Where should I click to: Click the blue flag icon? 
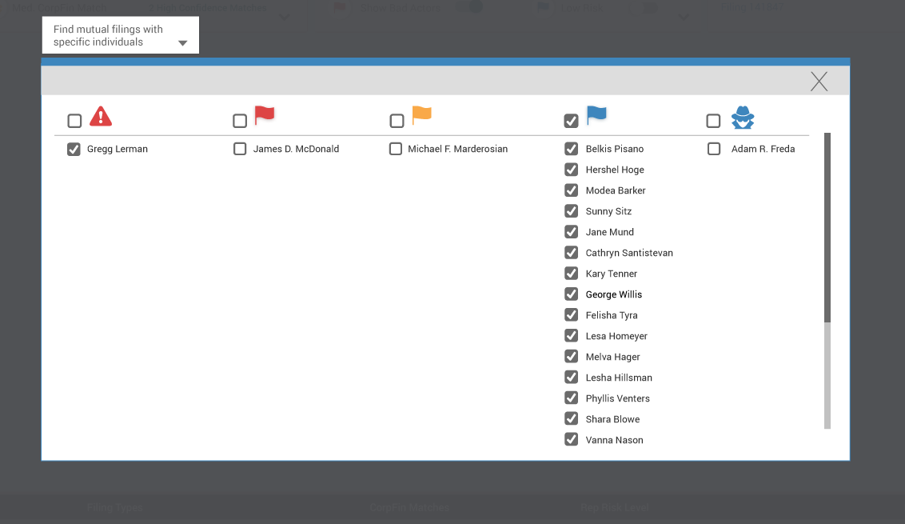[596, 116]
